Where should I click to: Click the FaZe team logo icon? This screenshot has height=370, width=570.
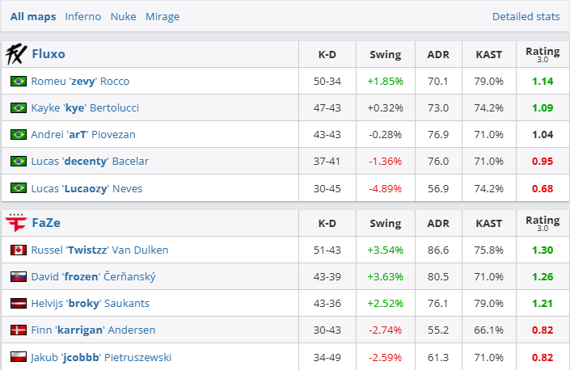click(16, 223)
